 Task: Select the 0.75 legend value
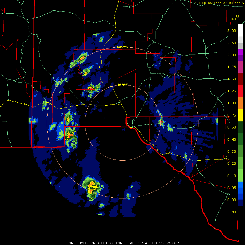[232, 115]
